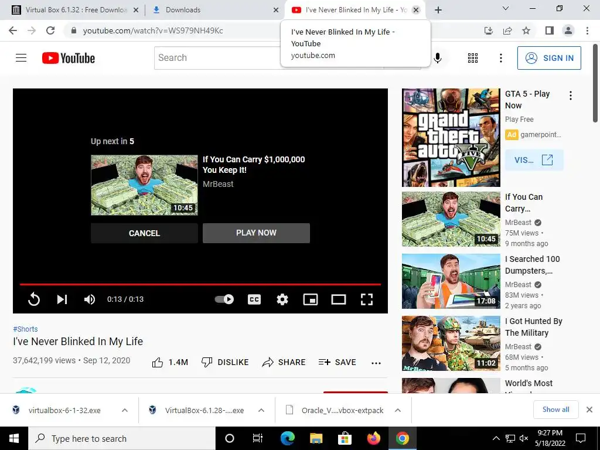Open a new browser tab

pos(438,10)
